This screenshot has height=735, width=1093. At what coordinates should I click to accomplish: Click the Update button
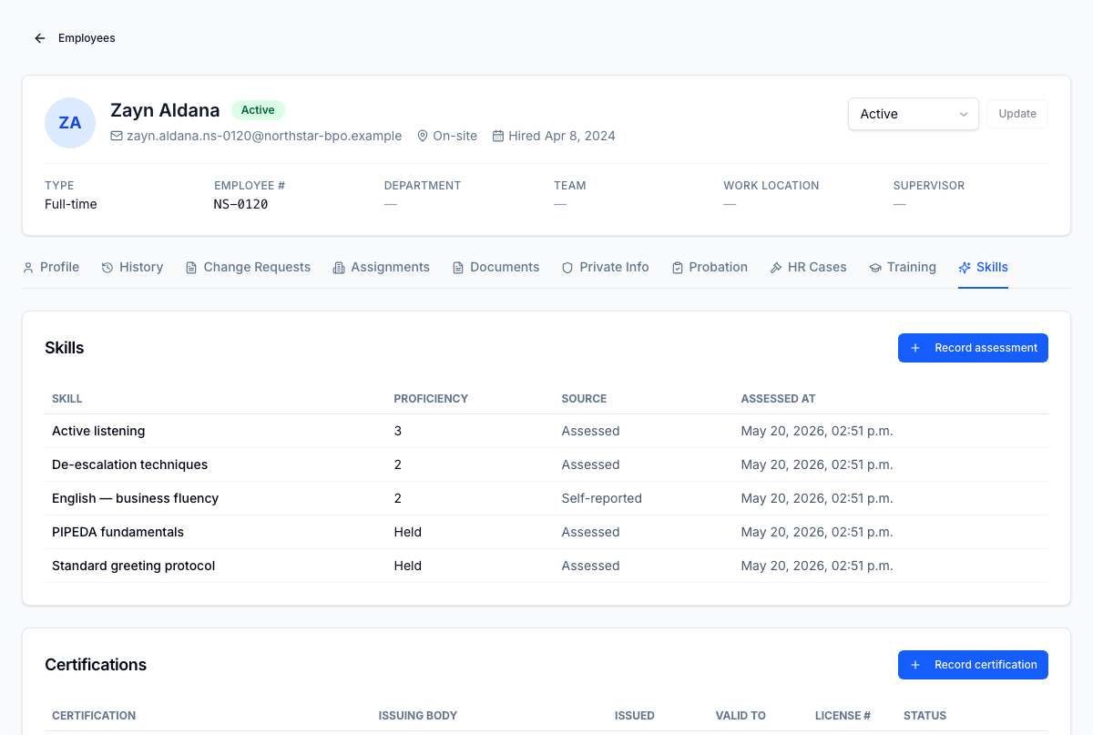coord(1017,114)
